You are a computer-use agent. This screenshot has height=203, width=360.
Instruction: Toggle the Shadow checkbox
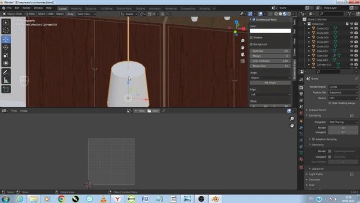pos(251,38)
